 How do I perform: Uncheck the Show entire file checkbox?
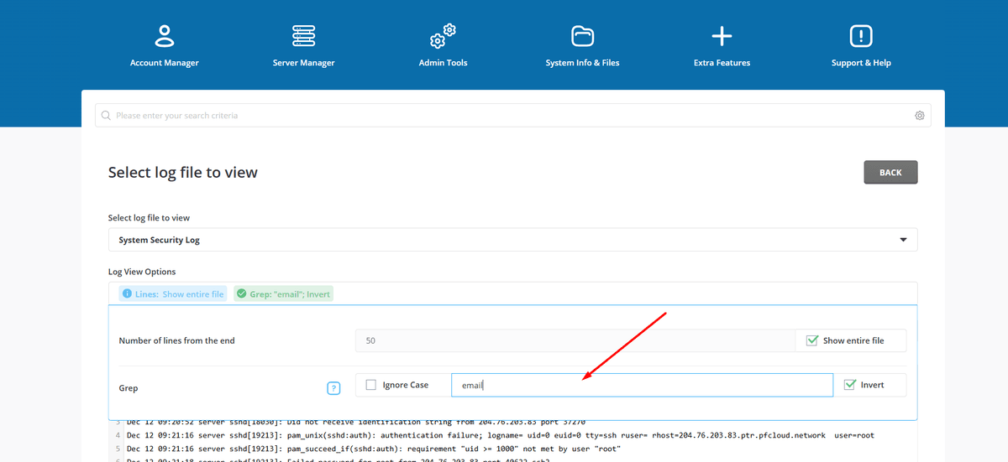(x=811, y=340)
